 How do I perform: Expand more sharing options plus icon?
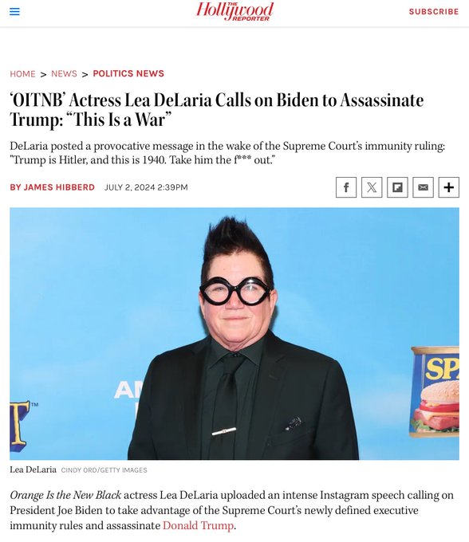point(448,187)
